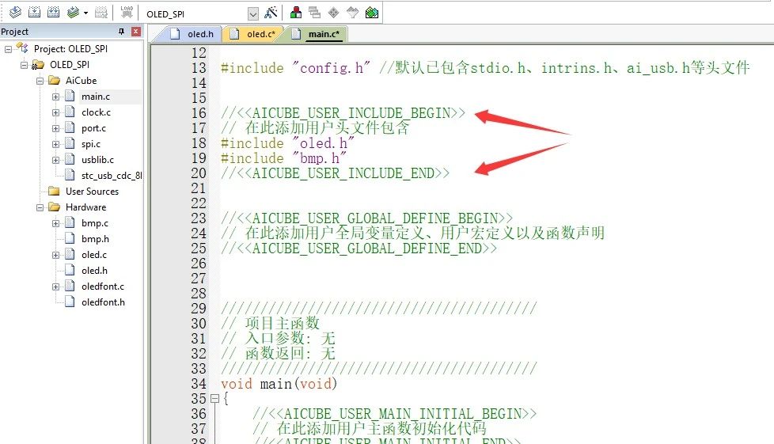Collapse the OLED_SPI target node
This screenshot has width=774, height=444.
point(24,65)
